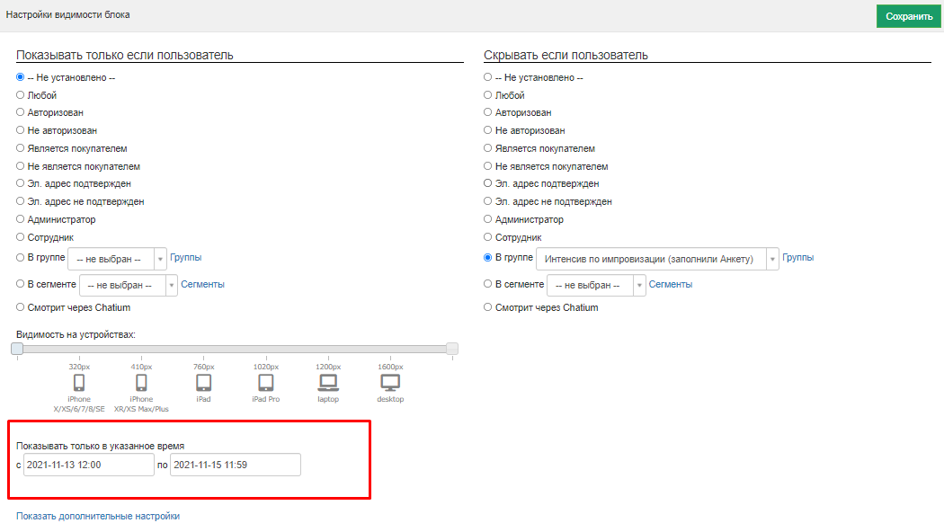The height and width of the screenshot is (532, 944).
Task: Click the laptop device icon
Action: (x=328, y=383)
